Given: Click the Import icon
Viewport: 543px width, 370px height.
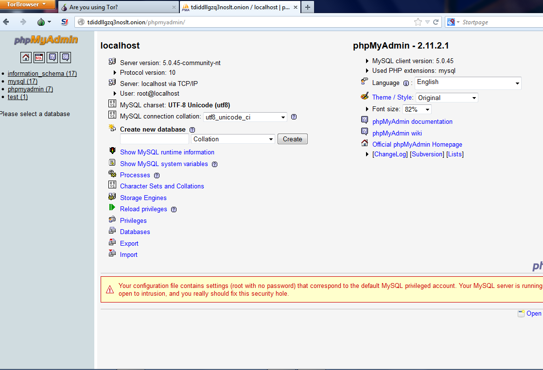Looking at the screenshot, I should [x=112, y=253].
